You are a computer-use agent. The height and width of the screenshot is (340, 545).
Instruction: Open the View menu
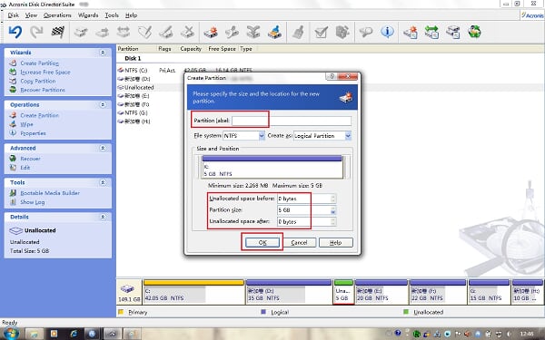31,15
